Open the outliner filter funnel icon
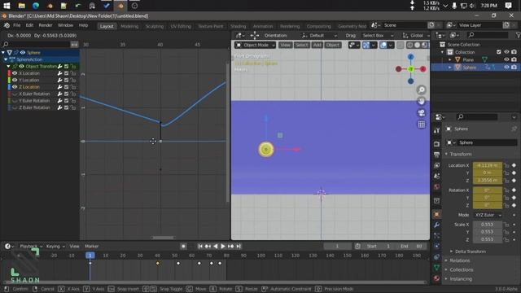The width and height of the screenshot is (521, 293). click(518, 35)
